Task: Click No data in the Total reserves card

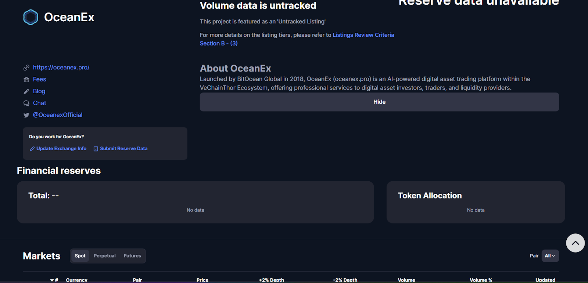Action: pyautogui.click(x=196, y=210)
